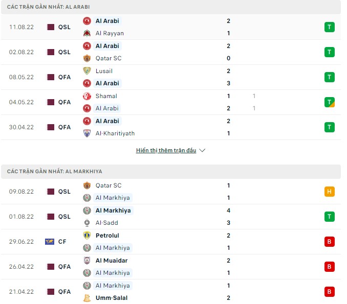
Task: Click the Shamal team crest icon
Action: tap(86, 96)
